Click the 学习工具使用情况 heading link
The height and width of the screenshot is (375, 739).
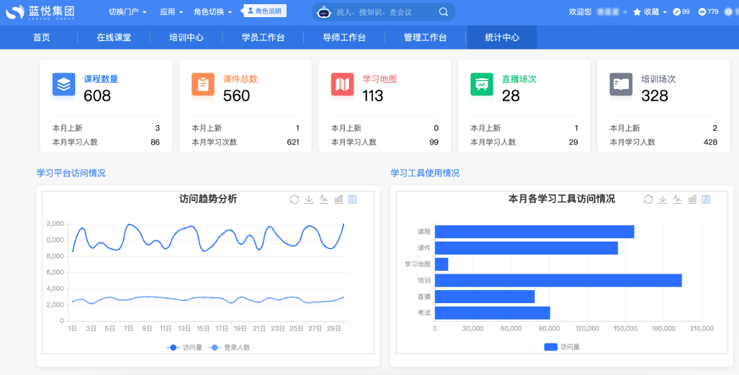[x=425, y=173]
